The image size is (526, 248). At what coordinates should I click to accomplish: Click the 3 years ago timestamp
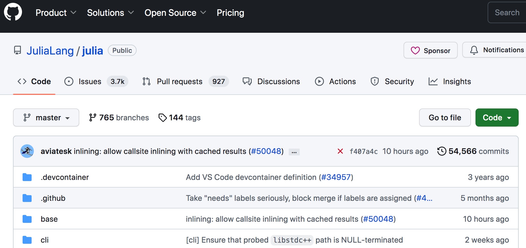[488, 177]
